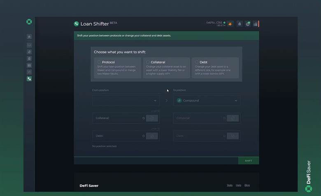Click the Compound logo in To position
This screenshot has height=196, width=321.
179,101
